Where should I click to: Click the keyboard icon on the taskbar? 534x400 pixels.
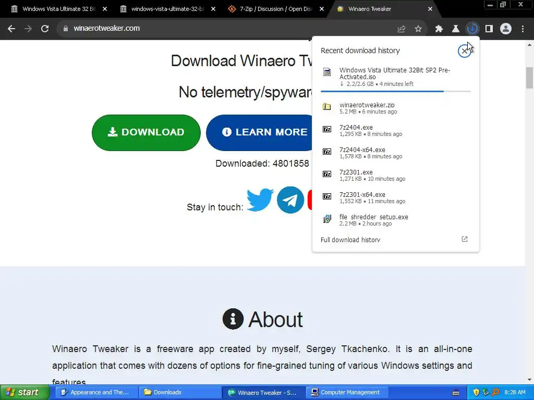click(456, 393)
